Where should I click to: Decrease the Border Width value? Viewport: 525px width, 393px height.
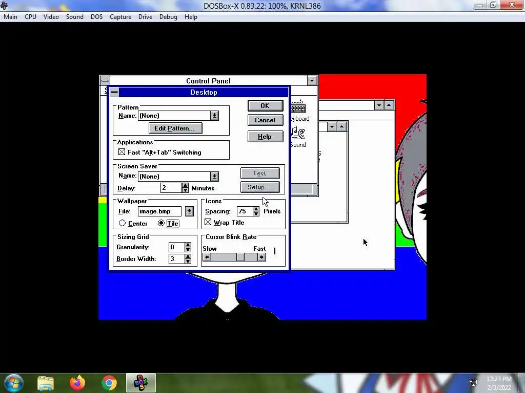[x=188, y=261]
